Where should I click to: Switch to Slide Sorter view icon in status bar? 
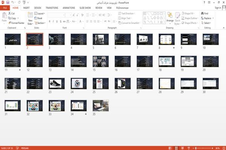pyautogui.click(x=176, y=148)
